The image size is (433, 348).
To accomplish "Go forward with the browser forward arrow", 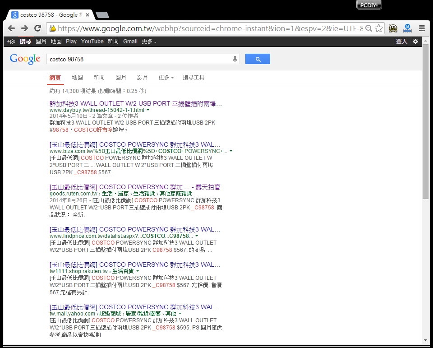I will point(24,28).
